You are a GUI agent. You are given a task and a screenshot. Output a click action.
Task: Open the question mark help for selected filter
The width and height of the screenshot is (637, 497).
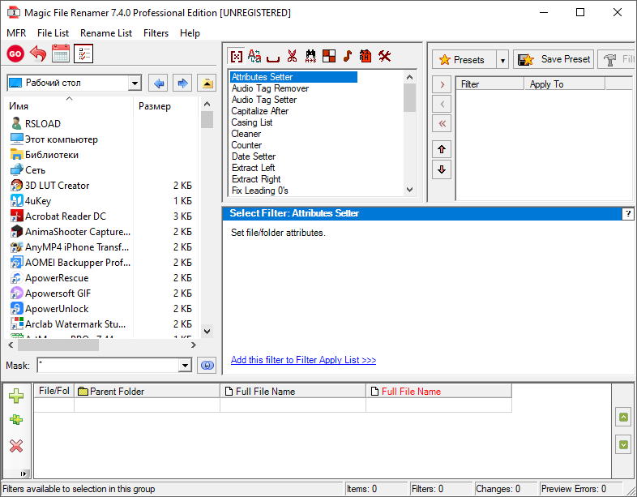(x=627, y=214)
